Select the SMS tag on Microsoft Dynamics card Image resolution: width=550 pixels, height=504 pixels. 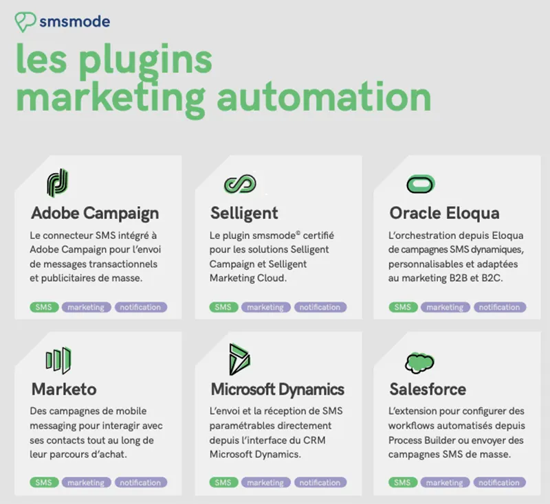click(223, 482)
